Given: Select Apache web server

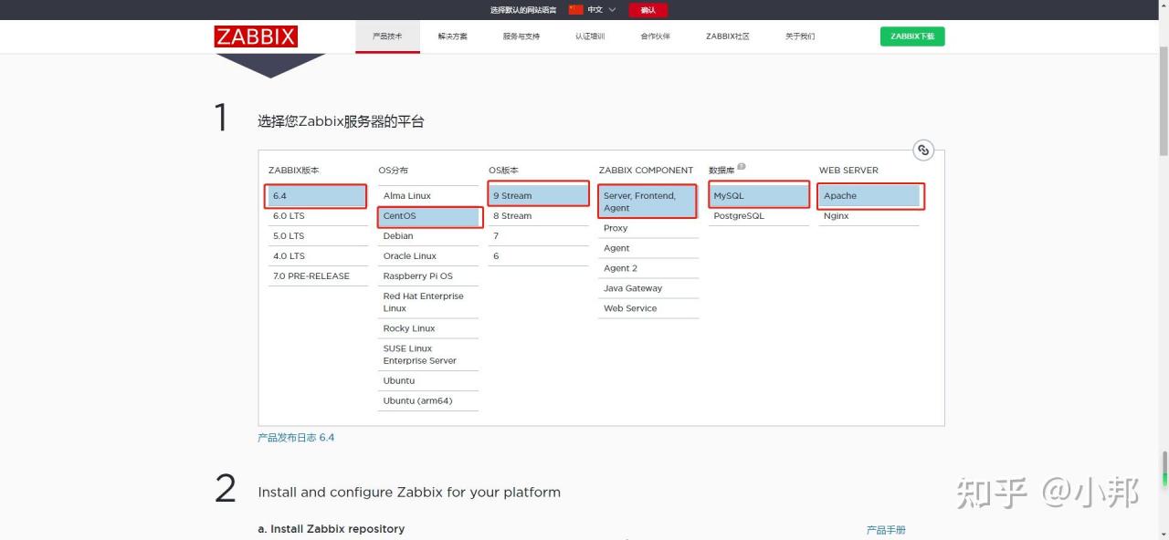Looking at the screenshot, I should click(869, 196).
